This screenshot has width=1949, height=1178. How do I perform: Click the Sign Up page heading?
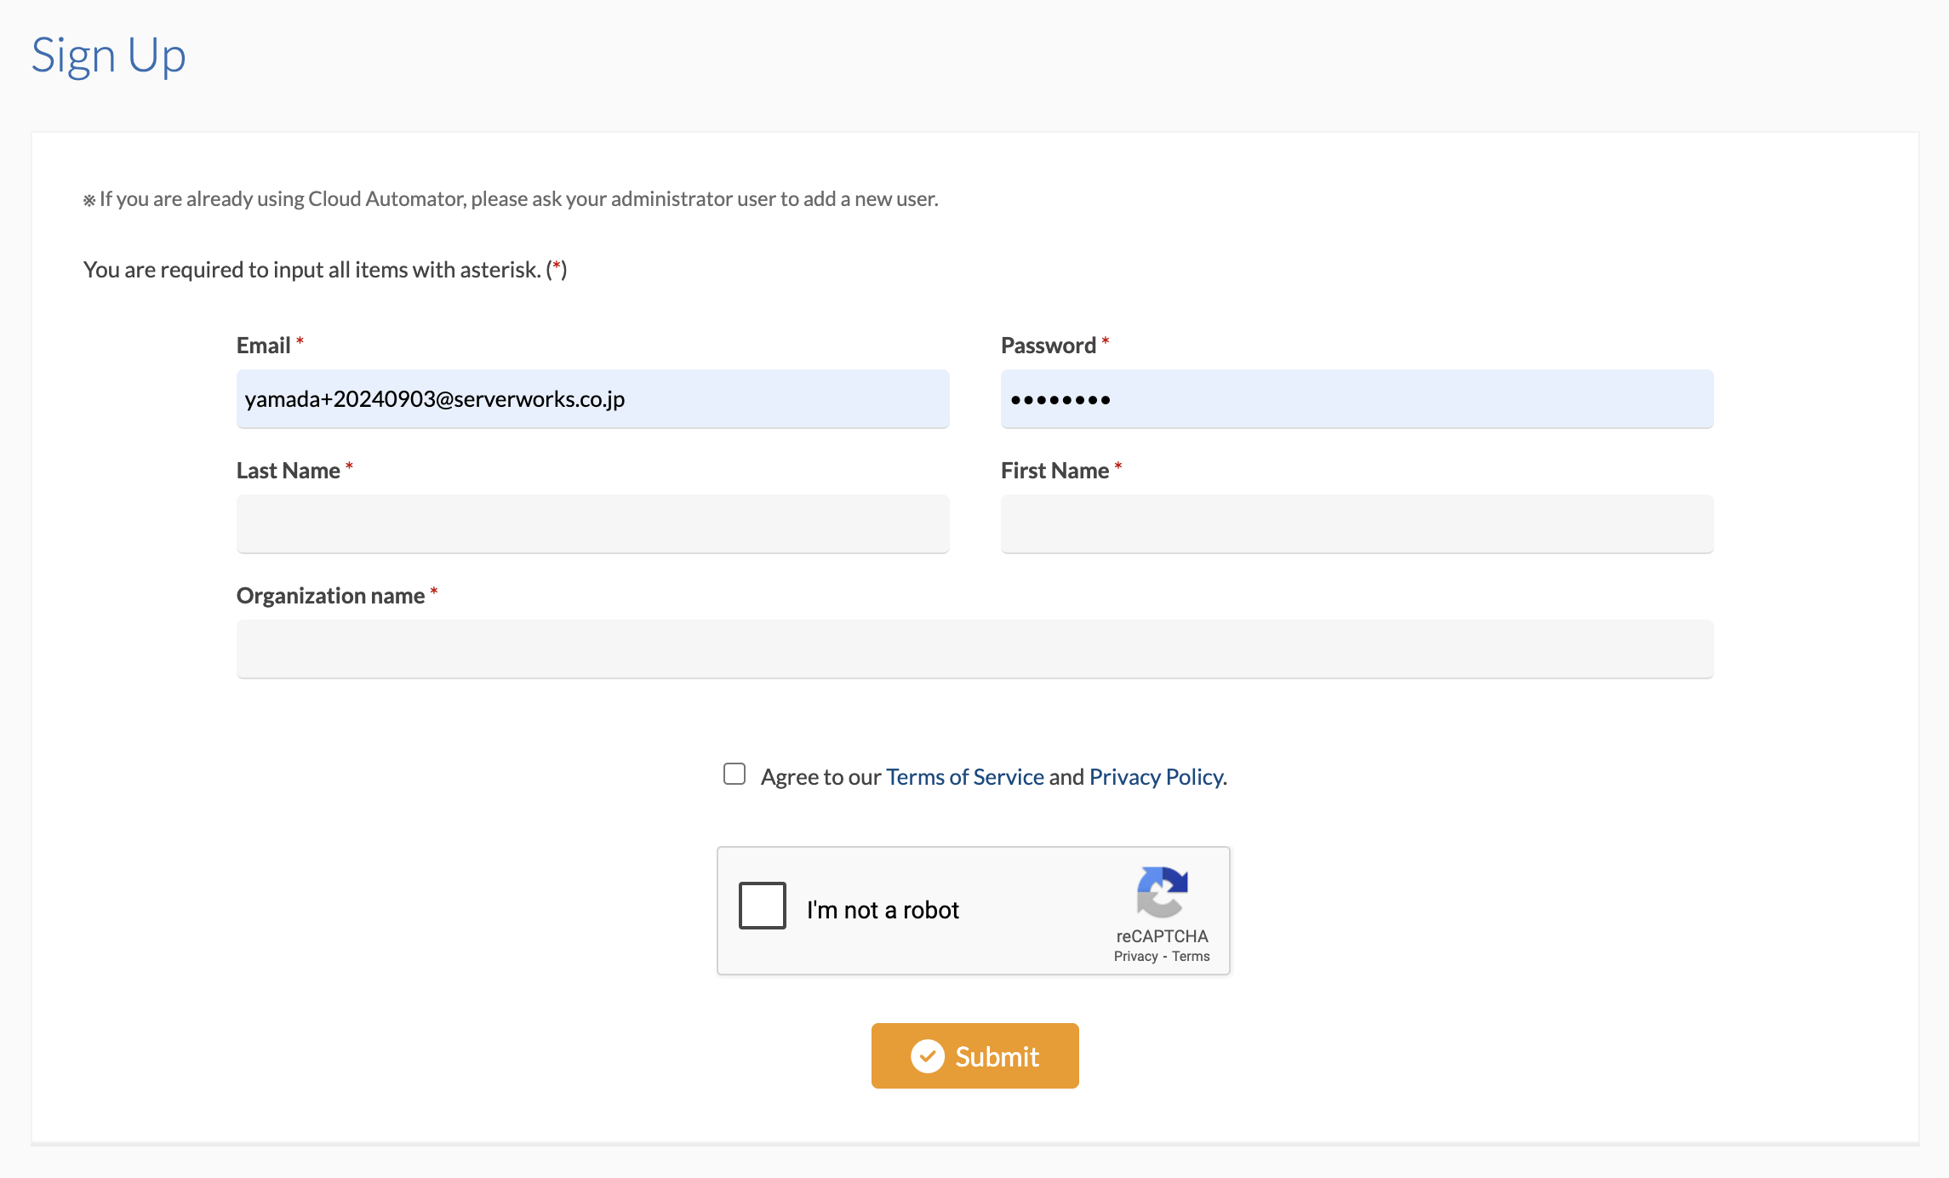tap(108, 54)
